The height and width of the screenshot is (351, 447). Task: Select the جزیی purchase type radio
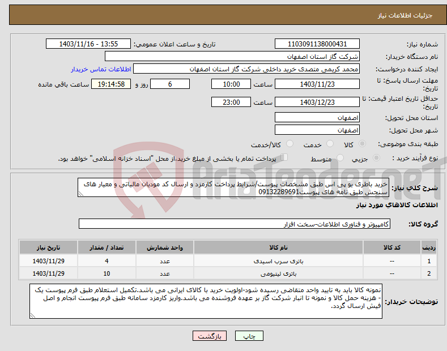click(x=376, y=157)
